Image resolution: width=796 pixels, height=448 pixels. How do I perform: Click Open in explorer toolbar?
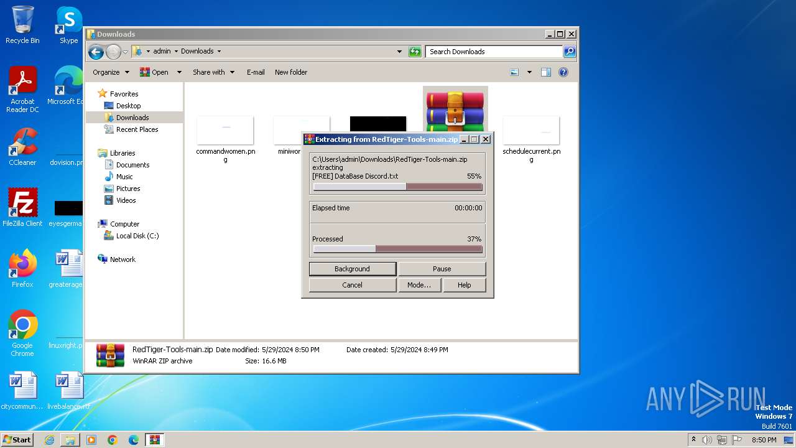154,72
